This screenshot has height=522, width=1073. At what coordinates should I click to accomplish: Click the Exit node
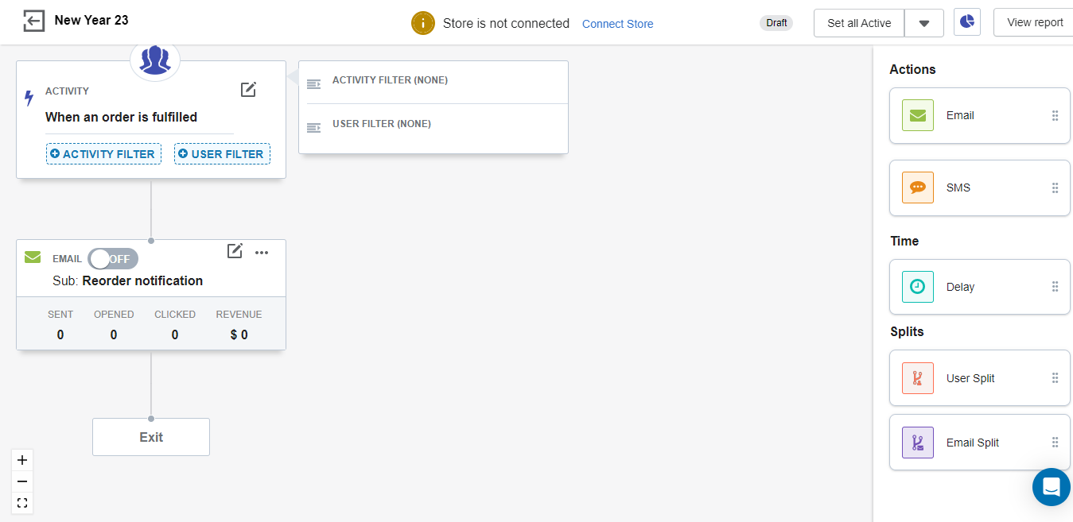(151, 437)
